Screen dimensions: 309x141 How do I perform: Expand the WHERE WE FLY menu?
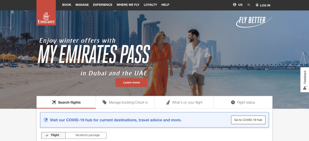point(128,5)
